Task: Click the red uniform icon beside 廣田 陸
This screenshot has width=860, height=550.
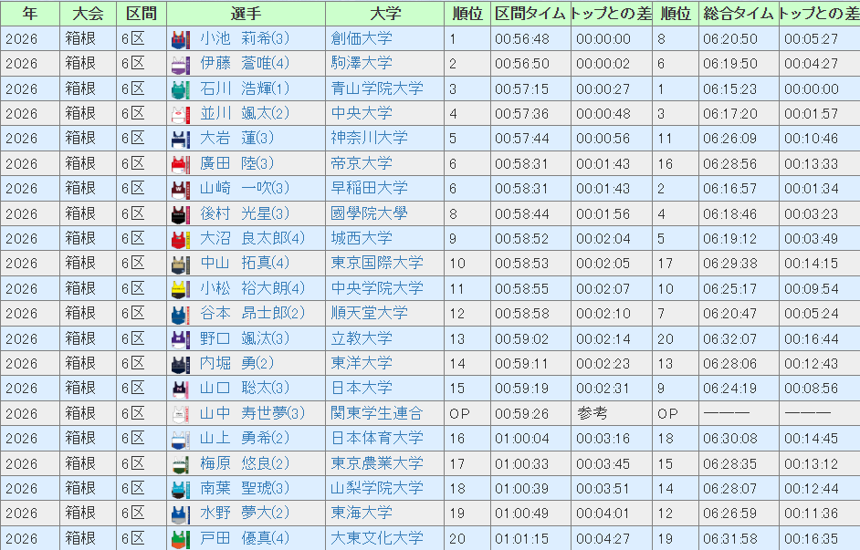Action: click(180, 164)
